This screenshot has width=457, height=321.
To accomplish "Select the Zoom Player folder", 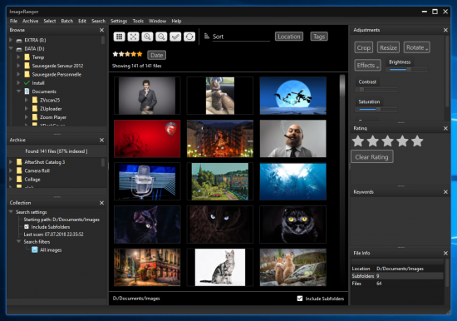I will click(53, 117).
